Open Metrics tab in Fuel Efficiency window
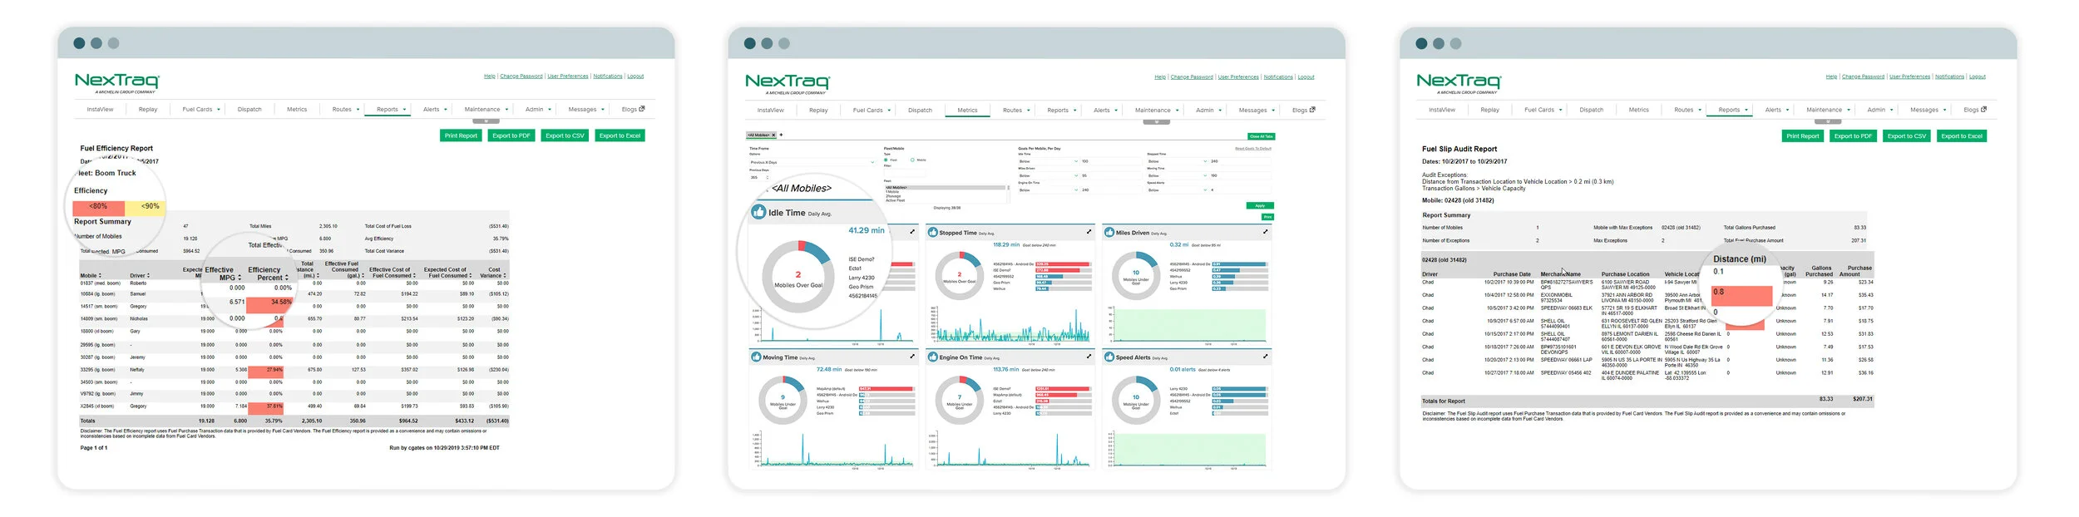Viewport: 2079px width, 517px height. click(297, 109)
